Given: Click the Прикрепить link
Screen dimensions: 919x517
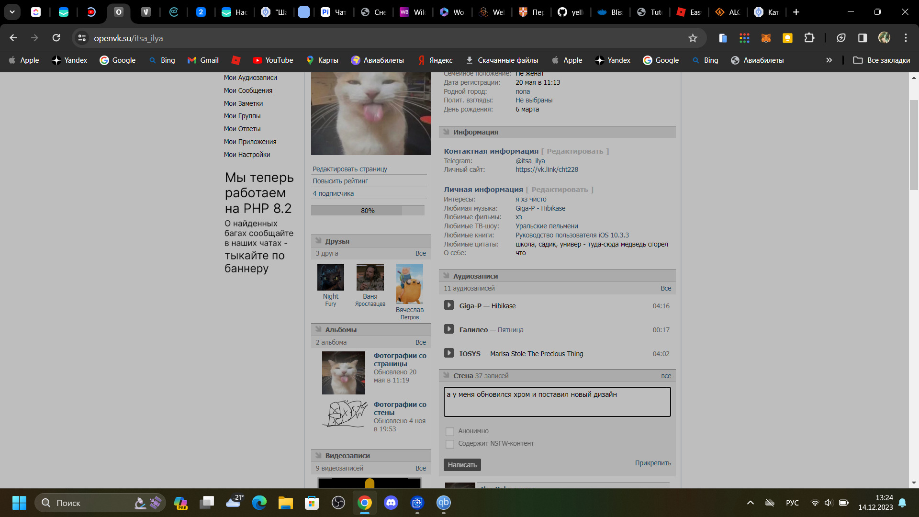Looking at the screenshot, I should pyautogui.click(x=653, y=463).
